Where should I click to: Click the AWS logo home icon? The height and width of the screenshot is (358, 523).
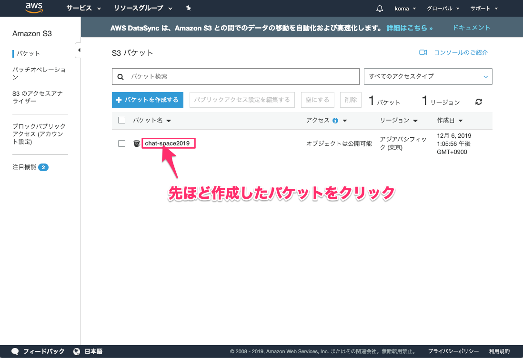click(35, 8)
